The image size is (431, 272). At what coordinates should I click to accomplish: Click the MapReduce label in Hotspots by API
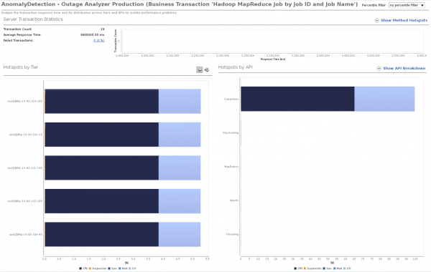pos(231,167)
